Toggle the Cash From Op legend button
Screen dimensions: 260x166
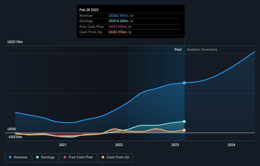pyautogui.click(x=115, y=157)
